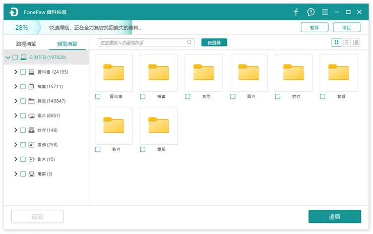Expand the 封存 (149) tree node
This screenshot has height=234, width=373.
(x=16, y=130)
